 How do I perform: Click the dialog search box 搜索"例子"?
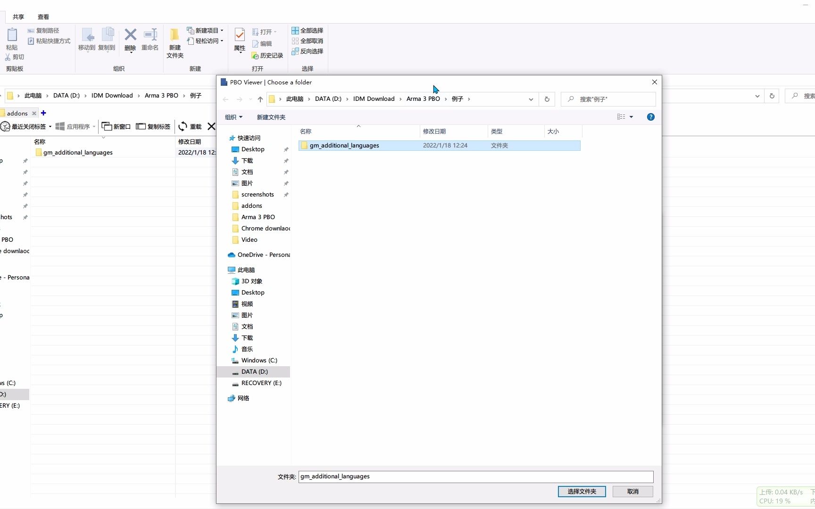(608, 99)
